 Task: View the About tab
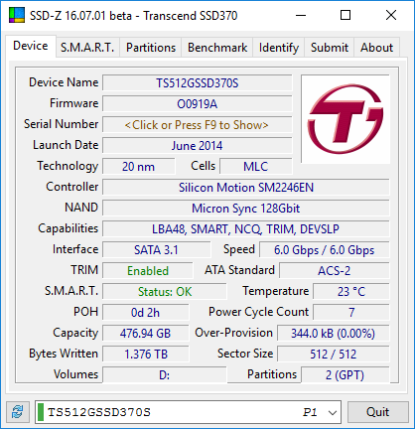tap(376, 48)
